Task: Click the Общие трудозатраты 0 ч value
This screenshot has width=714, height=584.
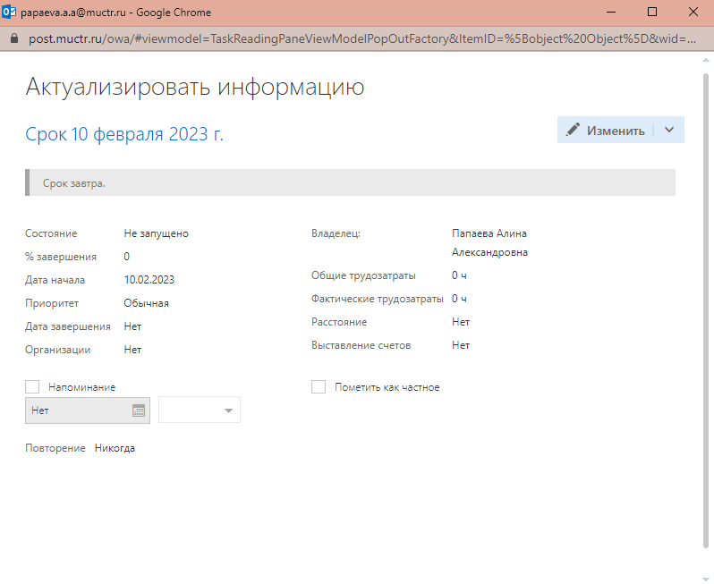Action: (459, 275)
